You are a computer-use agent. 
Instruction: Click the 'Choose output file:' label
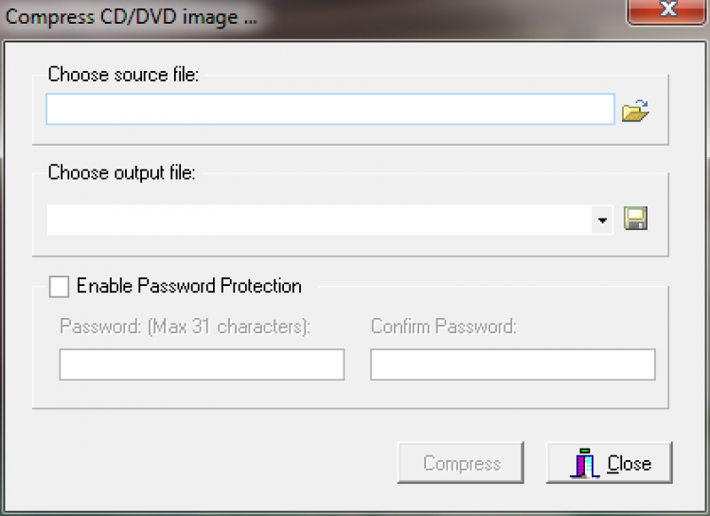tap(121, 173)
